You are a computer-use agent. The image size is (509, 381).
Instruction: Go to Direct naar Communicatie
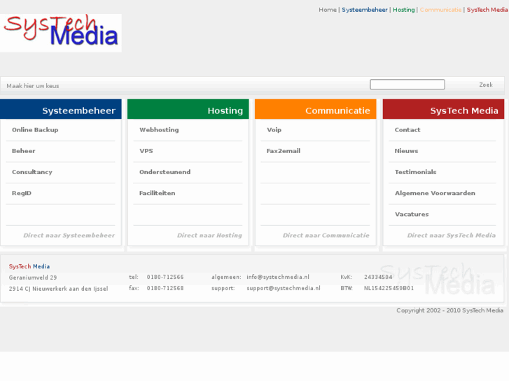[x=326, y=236]
